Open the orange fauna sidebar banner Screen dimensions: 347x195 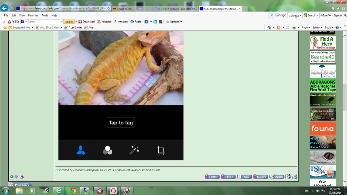[323, 128]
